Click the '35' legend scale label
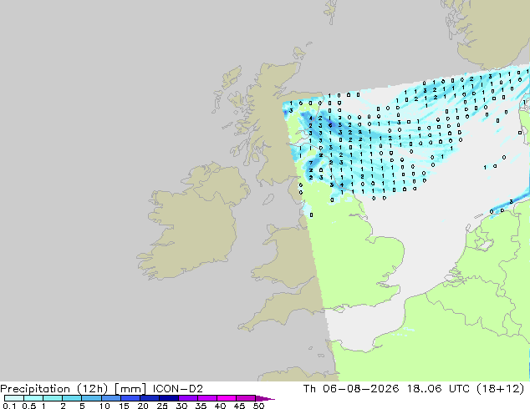Viewport: 530px width, 409px height. [201, 406]
